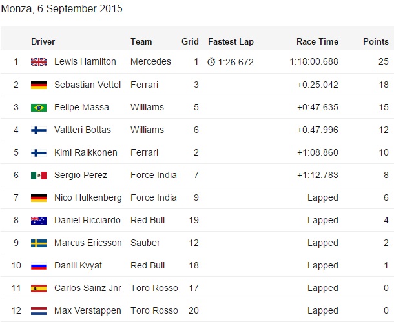Click the Australian flag beside Daniel Ricciardo
394x322 pixels.
click(39, 221)
